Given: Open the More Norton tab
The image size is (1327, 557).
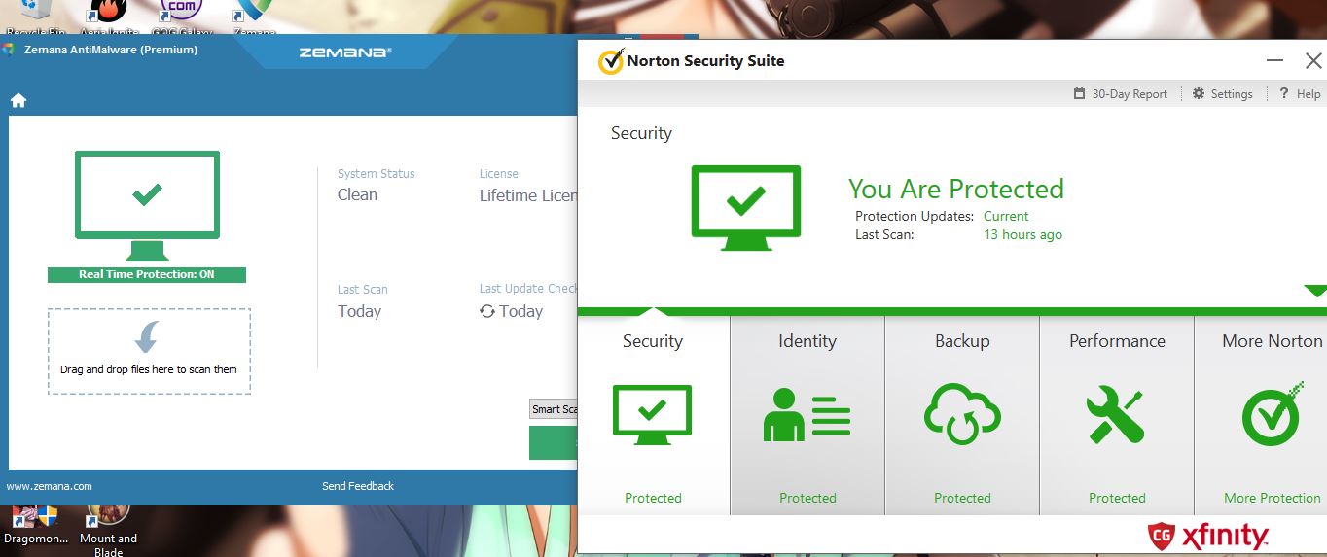Looking at the screenshot, I should (x=1261, y=415).
